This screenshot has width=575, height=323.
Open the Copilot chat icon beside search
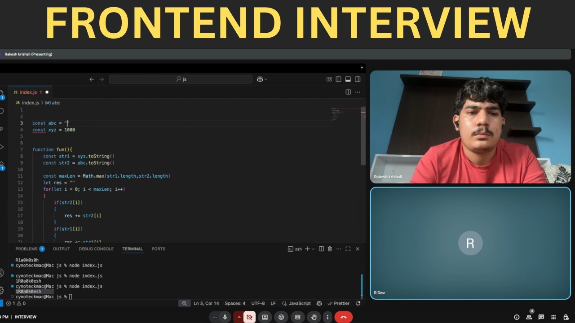click(x=260, y=79)
